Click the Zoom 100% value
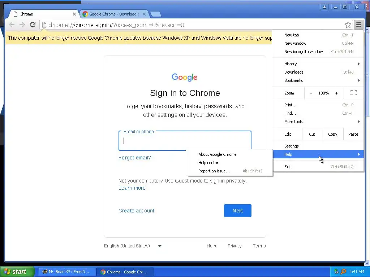The width and height of the screenshot is (370, 277). click(323, 93)
